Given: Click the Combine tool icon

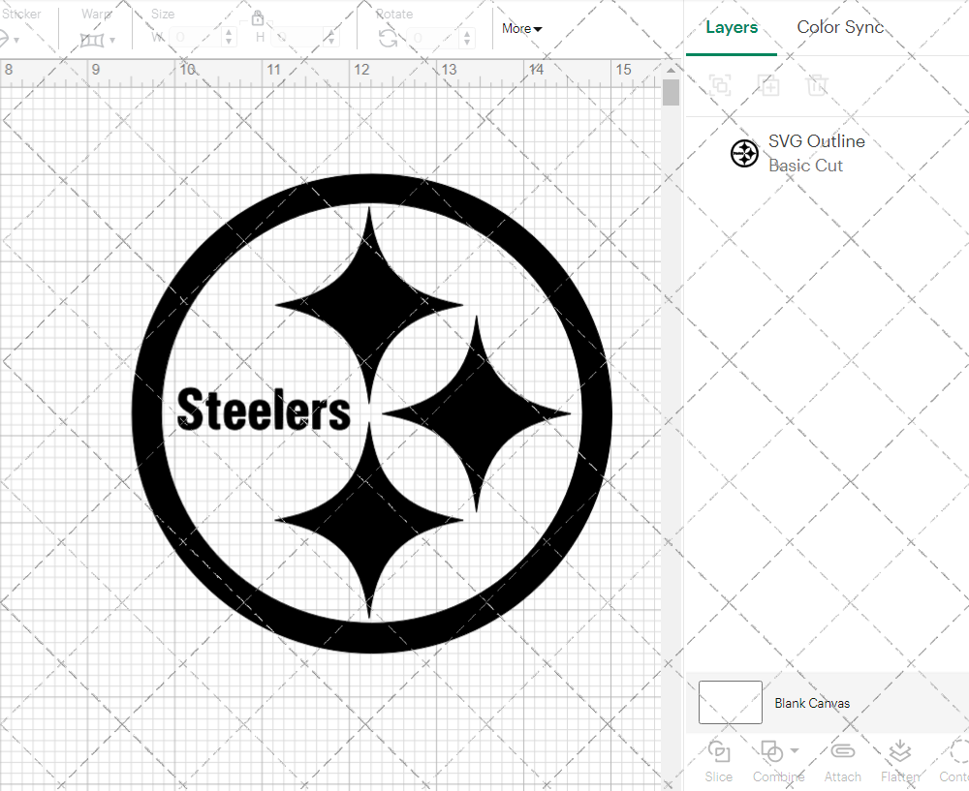Looking at the screenshot, I should 772,751.
